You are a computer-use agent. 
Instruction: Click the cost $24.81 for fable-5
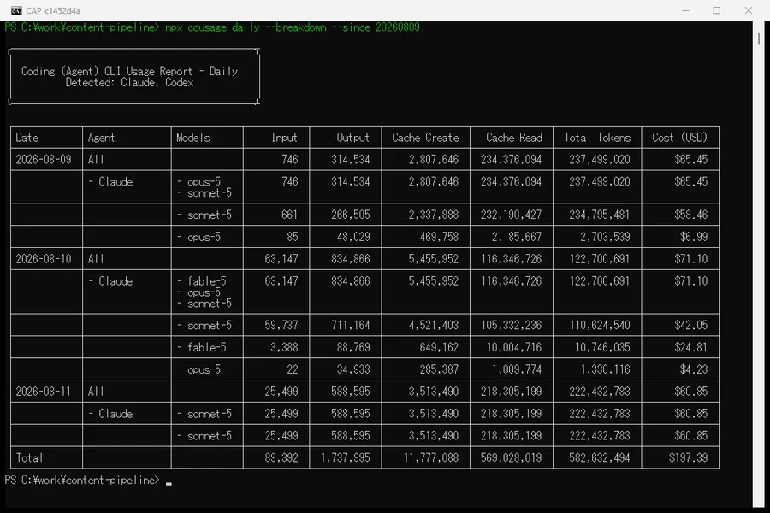coord(691,348)
